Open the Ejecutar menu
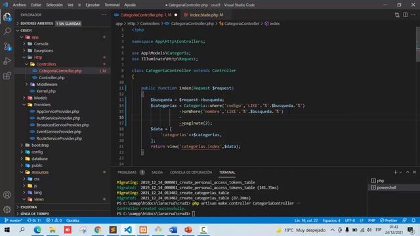420x236 pixels. (93, 5)
